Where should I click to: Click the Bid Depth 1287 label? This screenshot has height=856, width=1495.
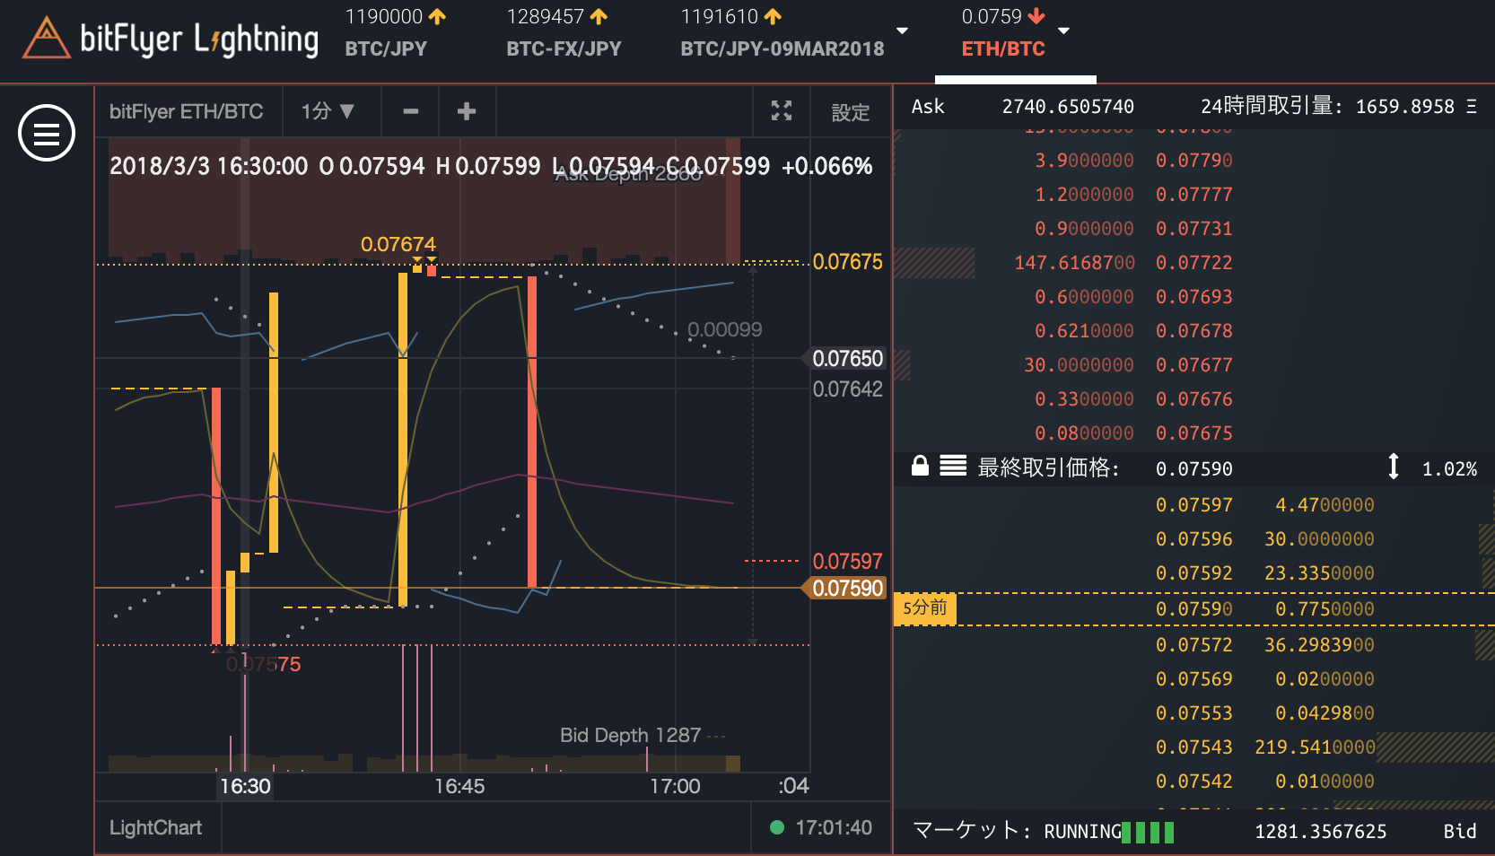click(x=630, y=736)
